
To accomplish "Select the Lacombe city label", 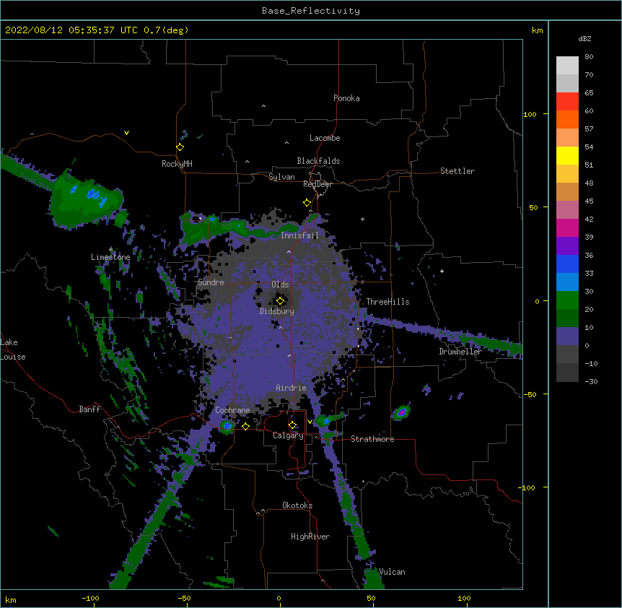I will pos(325,138).
